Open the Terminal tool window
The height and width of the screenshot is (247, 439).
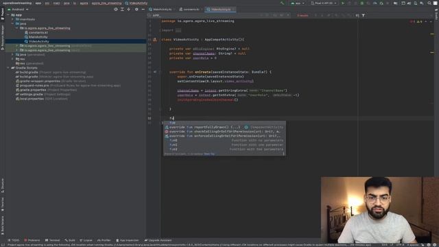[52, 240]
